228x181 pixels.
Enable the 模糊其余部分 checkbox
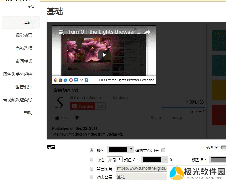click(163, 150)
